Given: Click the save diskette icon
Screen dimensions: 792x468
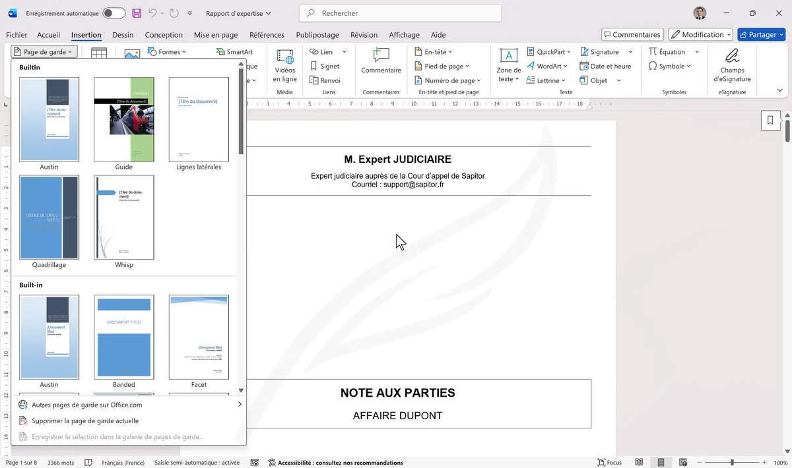Looking at the screenshot, I should (137, 13).
